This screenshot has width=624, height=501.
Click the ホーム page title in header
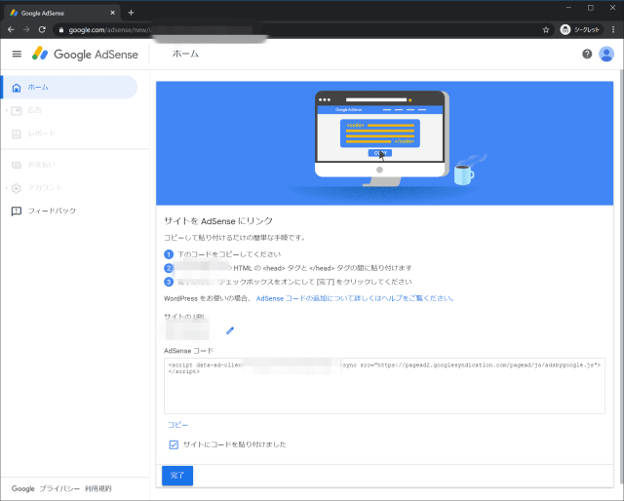coord(185,55)
